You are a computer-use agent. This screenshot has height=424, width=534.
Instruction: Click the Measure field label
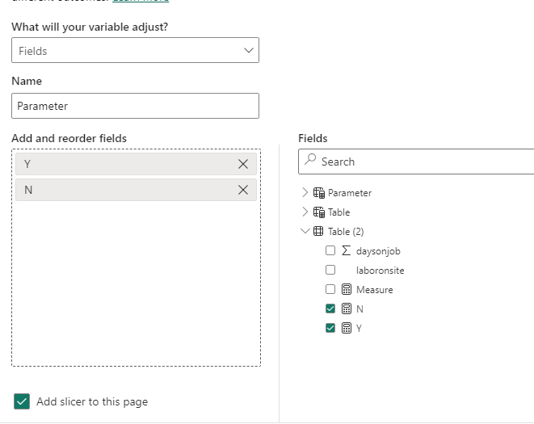pyautogui.click(x=375, y=290)
